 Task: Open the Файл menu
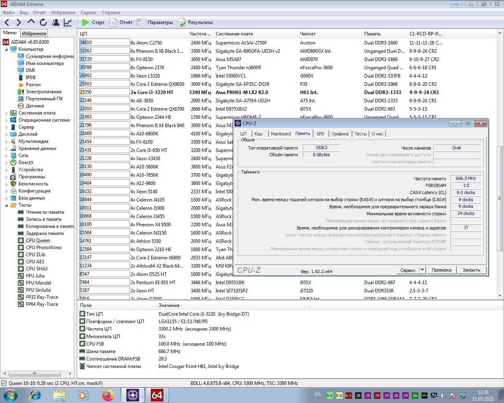[8, 13]
